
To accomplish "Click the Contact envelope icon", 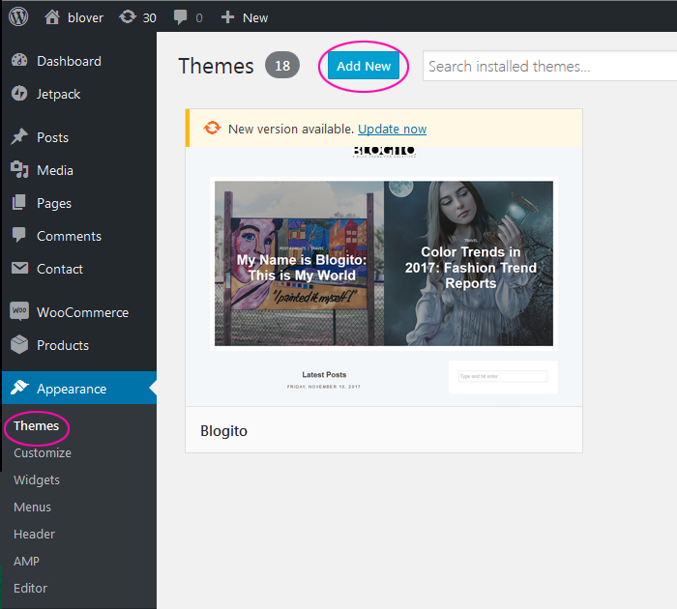I will tap(19, 268).
